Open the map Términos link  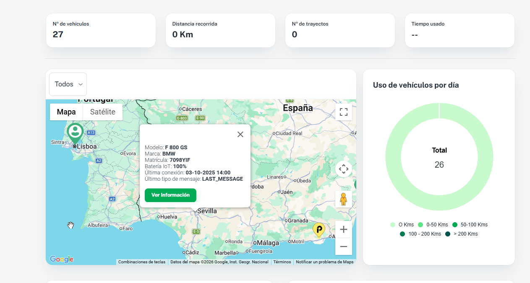pos(282,262)
